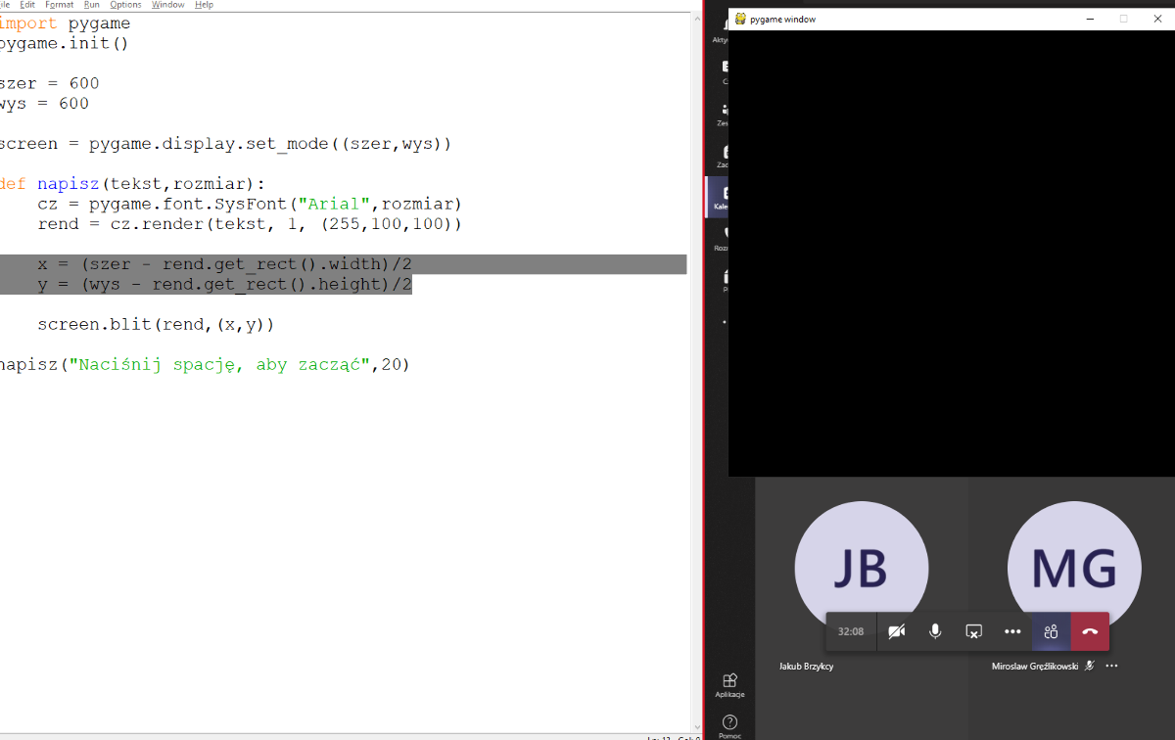This screenshot has width=1175, height=740.
Task: Click the MG participant avatar
Action: 1073,568
